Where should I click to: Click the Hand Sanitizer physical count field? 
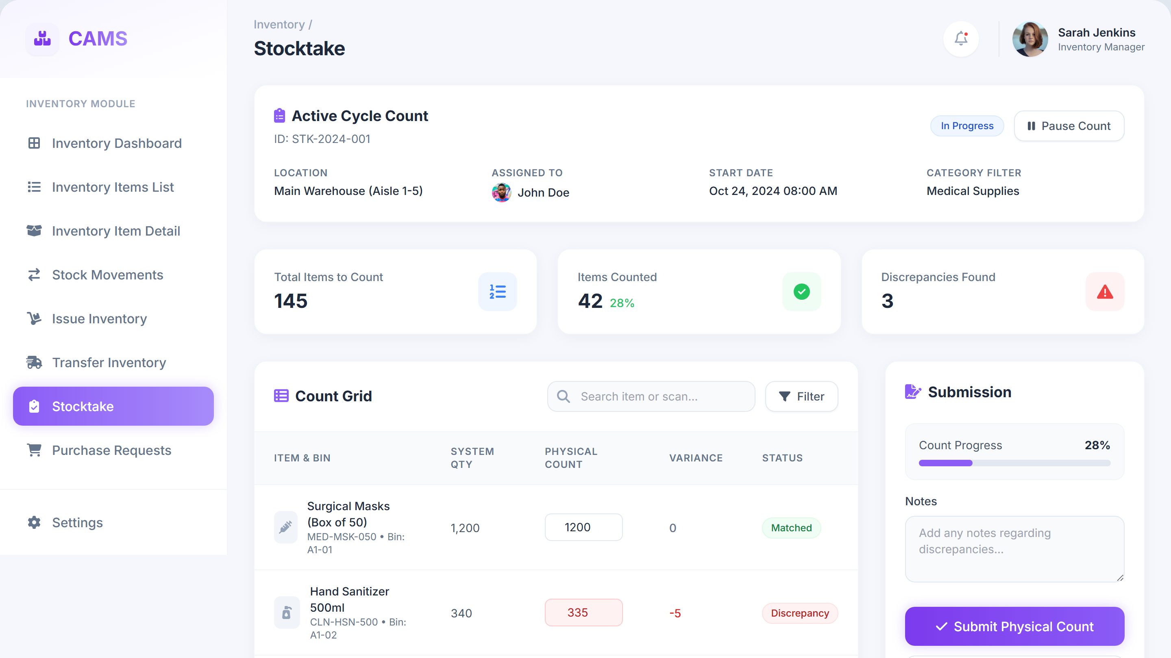point(584,613)
